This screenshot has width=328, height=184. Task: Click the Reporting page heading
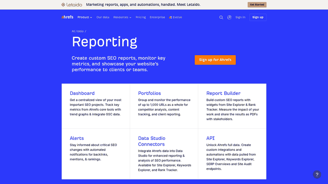pyautogui.click(x=105, y=42)
